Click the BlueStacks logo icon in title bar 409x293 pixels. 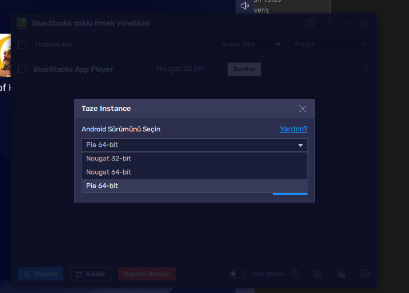(21, 23)
